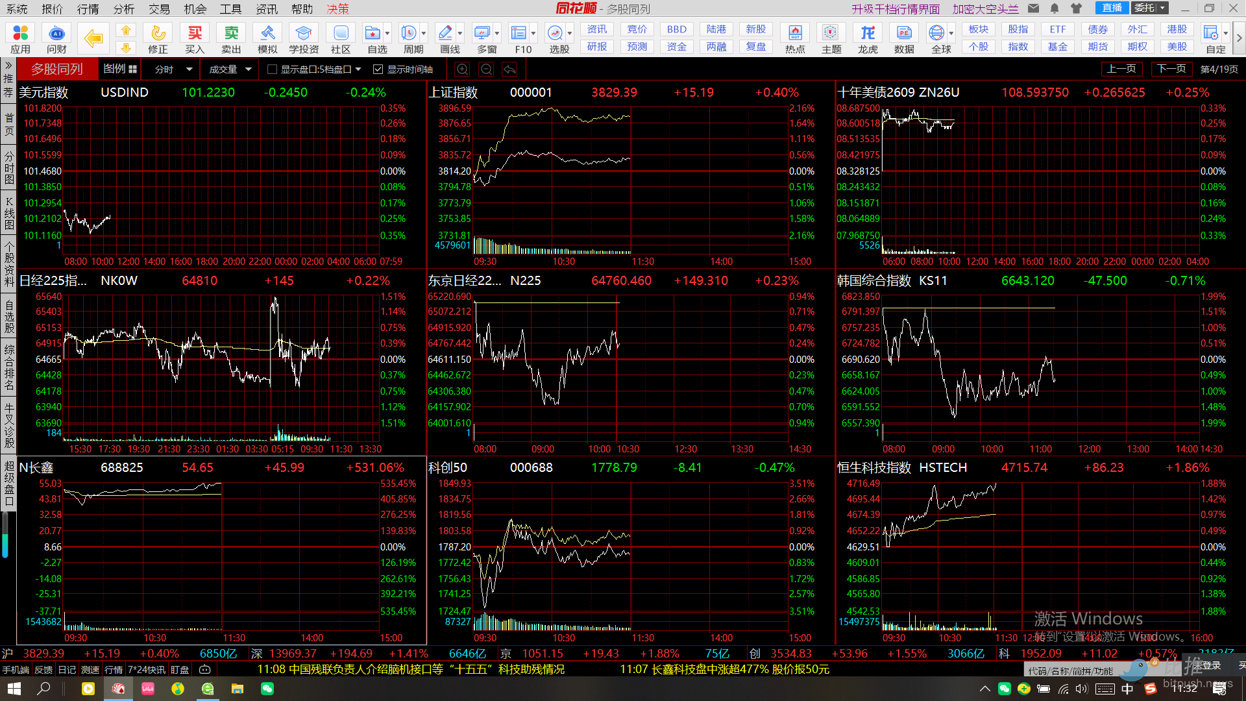1246x701 pixels.
Task: Open the 行情 menu
Action: pos(88,8)
